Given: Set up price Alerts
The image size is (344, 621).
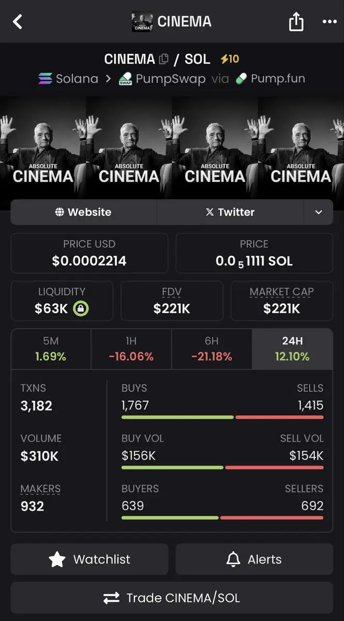Looking at the screenshot, I should 254,559.
